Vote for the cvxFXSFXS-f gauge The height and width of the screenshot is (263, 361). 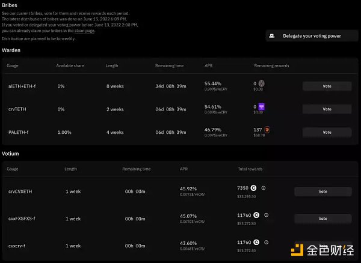click(322, 219)
